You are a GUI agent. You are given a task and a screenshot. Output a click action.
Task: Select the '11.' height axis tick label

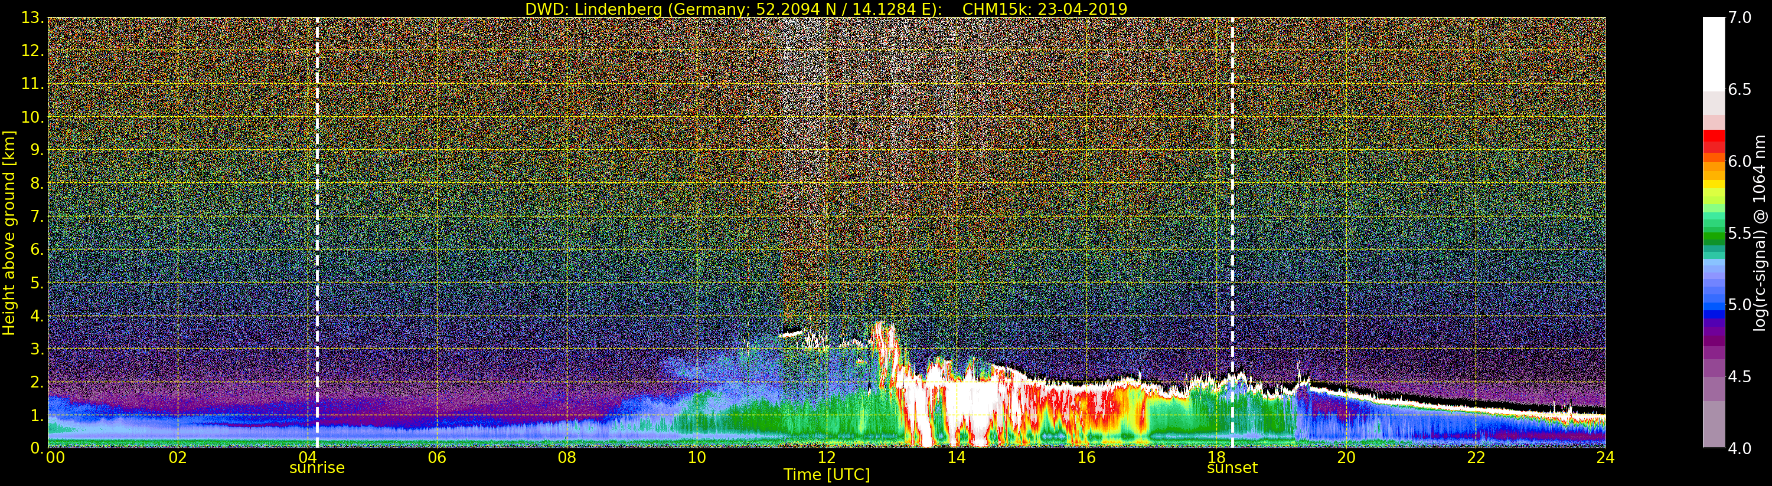(x=33, y=84)
